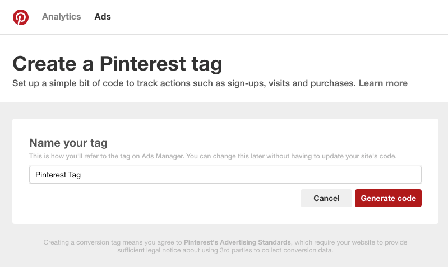Open the Analytics menu
This screenshot has height=267, width=448.
click(x=62, y=17)
